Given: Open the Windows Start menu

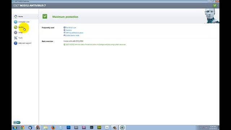Looking at the screenshot, I should (x=15, y=127).
